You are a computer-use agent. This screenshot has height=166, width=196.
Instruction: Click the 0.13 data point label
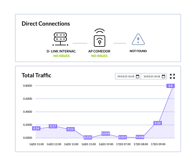click(71, 129)
